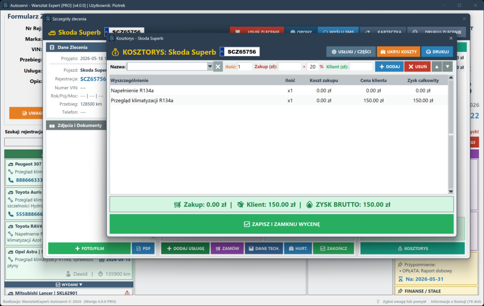Clear the Nazwa field with the X icon

(x=217, y=67)
